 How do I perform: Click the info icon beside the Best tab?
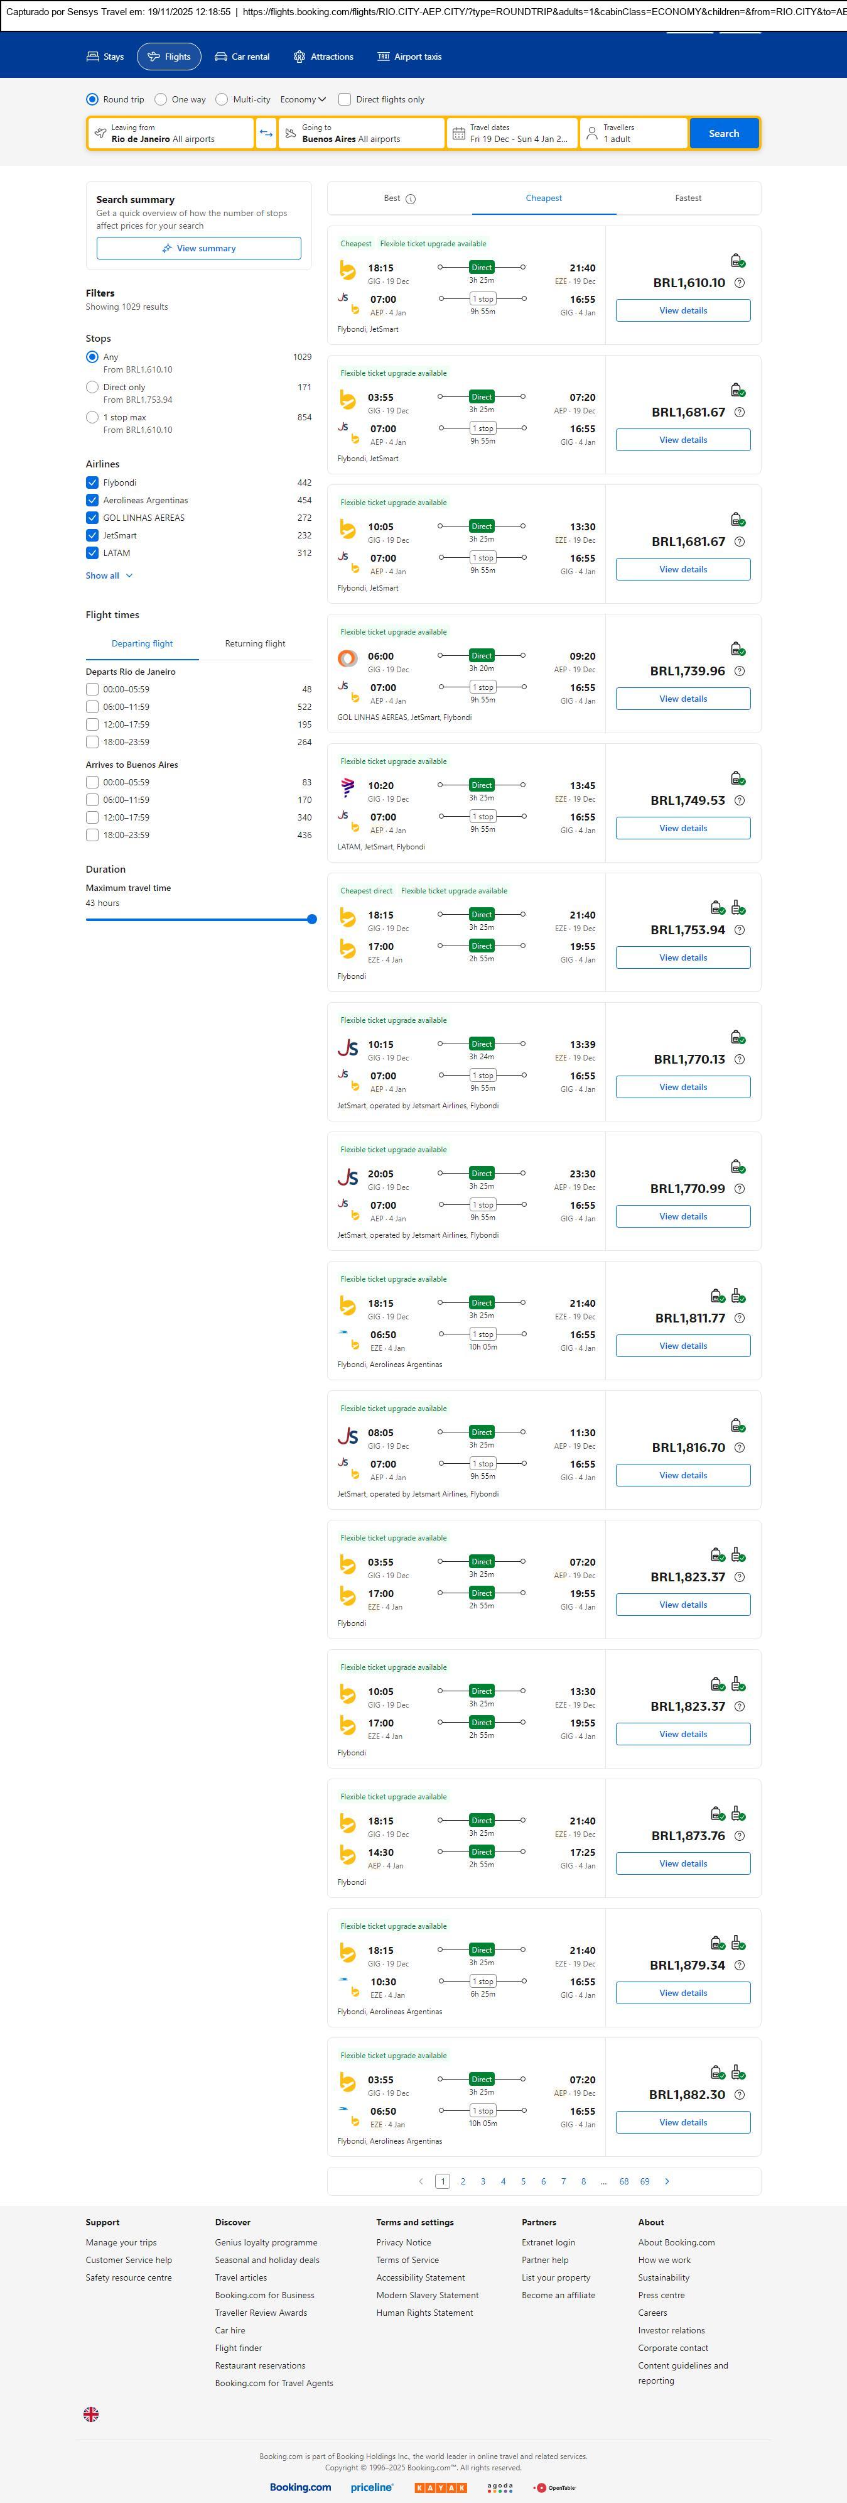point(410,199)
